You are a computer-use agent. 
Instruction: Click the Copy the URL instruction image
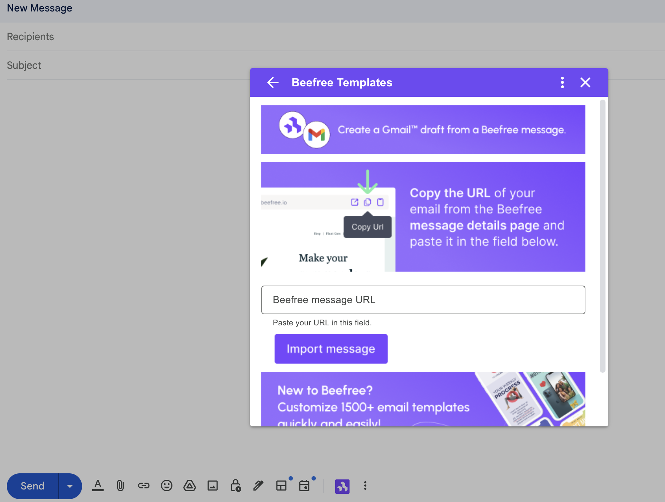coord(423,217)
